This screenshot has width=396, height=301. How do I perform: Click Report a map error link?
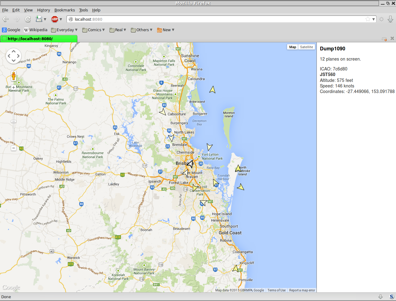(302, 290)
